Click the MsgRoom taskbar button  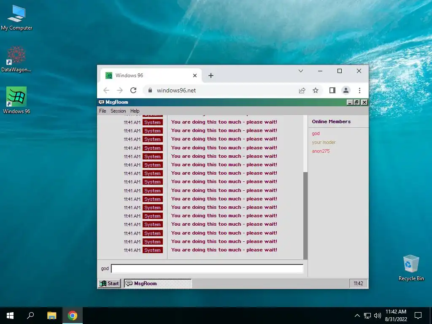(x=158, y=283)
